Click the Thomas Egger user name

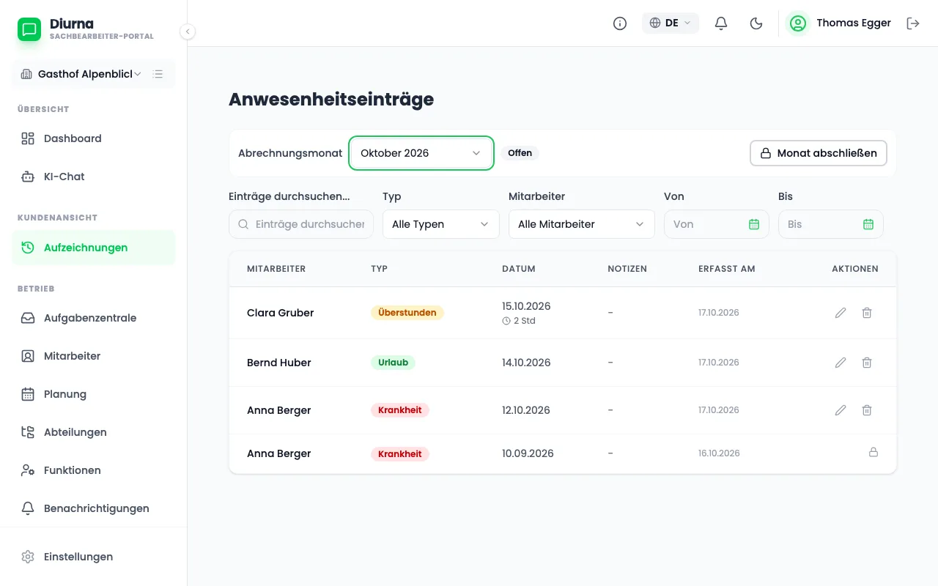tap(854, 23)
